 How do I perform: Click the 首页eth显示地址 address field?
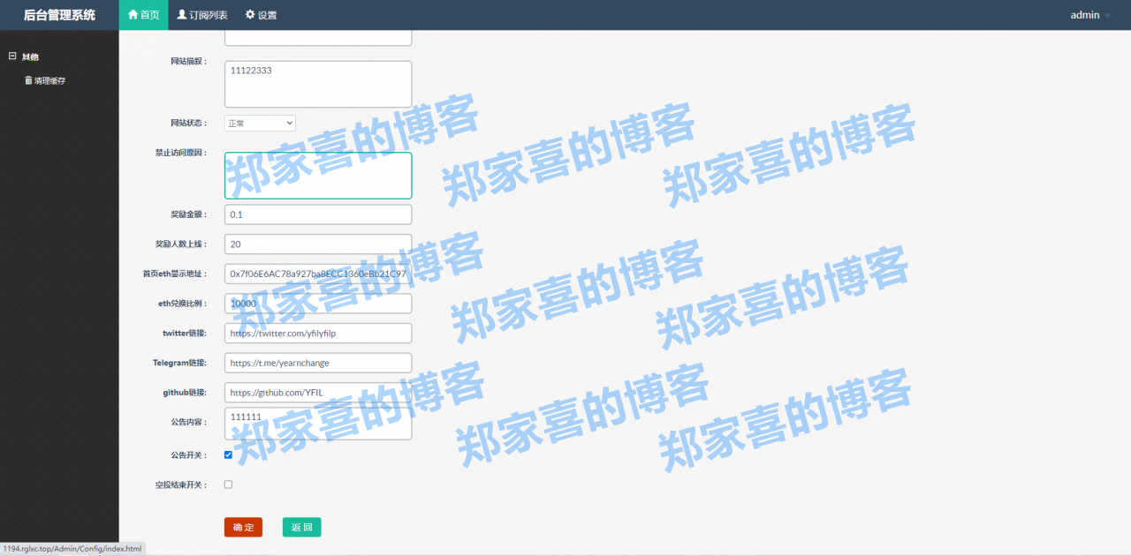(x=318, y=274)
